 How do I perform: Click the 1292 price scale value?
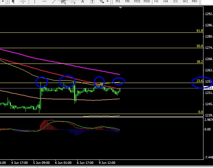click(209, 14)
